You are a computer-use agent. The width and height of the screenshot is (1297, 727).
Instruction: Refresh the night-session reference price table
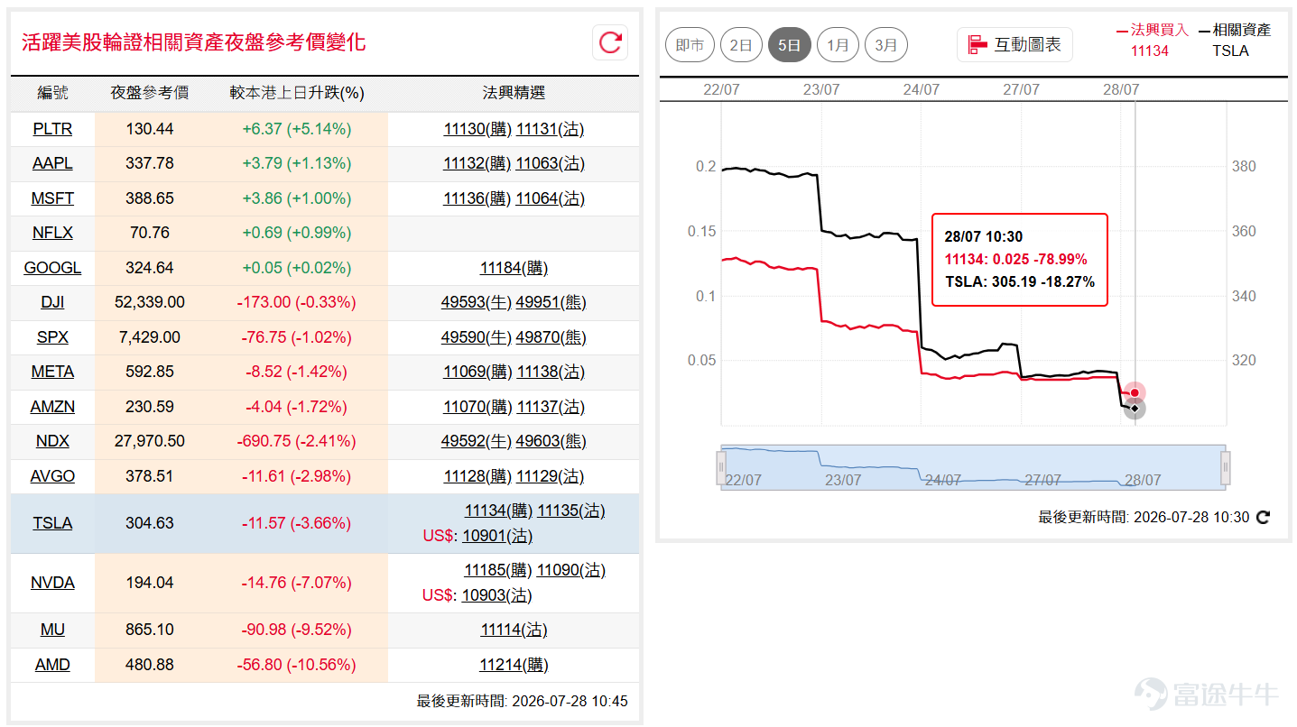click(x=611, y=42)
